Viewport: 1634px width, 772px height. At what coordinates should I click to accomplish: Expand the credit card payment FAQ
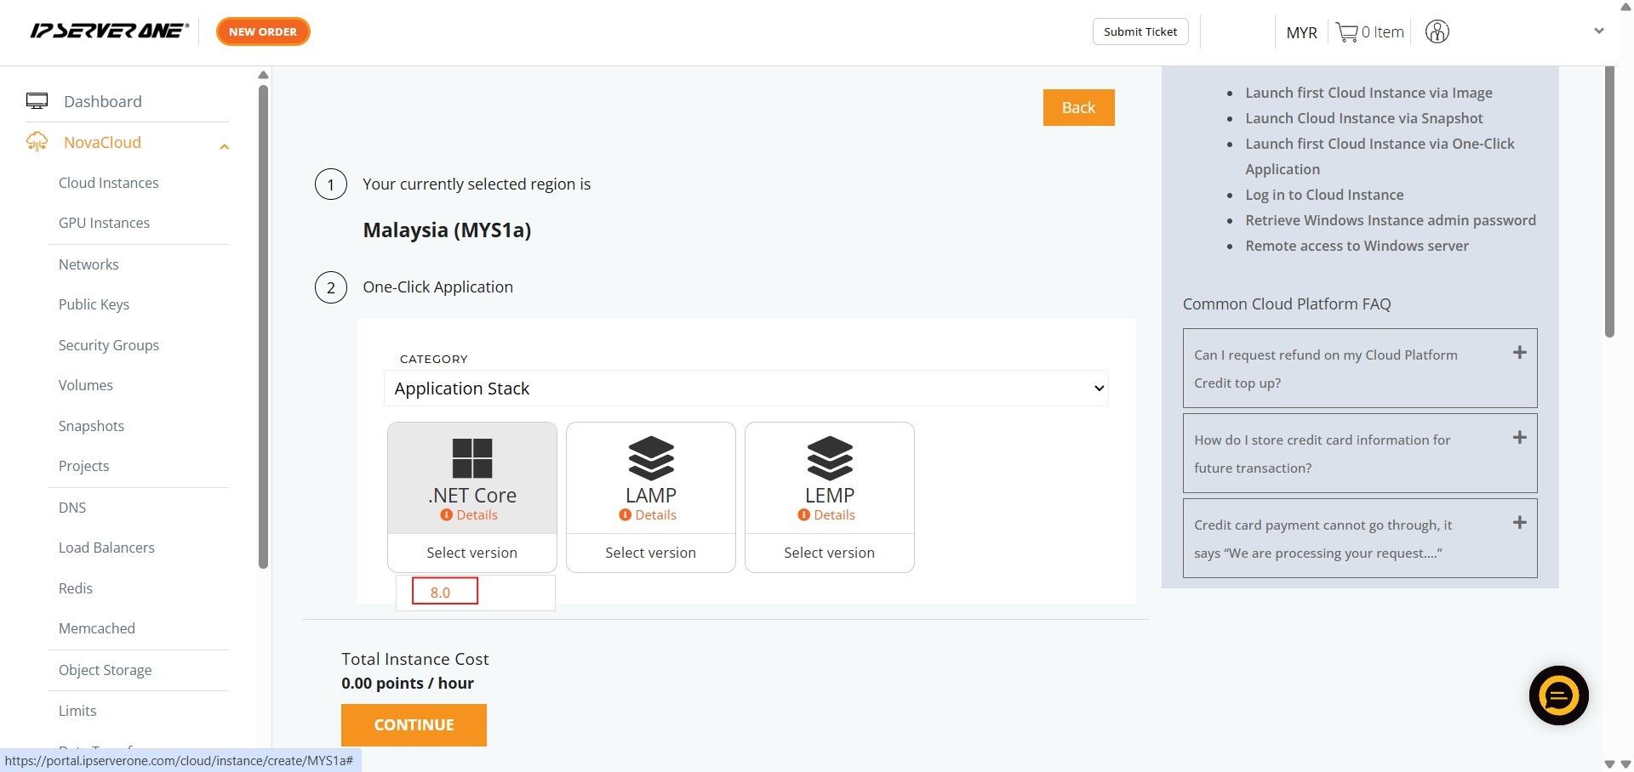click(1519, 523)
